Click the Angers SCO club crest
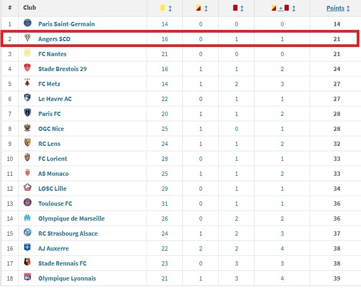The width and height of the screenshot is (361, 288). 27,39
